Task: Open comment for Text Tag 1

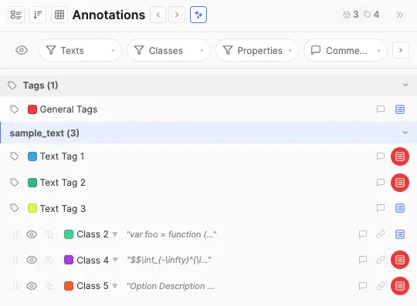Action: (381, 156)
